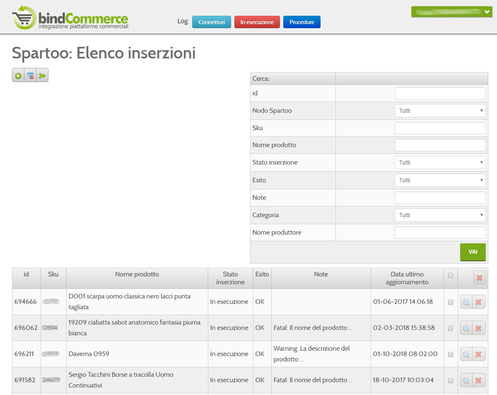The image size is (497, 395).
Task: Click the delete icon in the table header
Action: (x=480, y=278)
